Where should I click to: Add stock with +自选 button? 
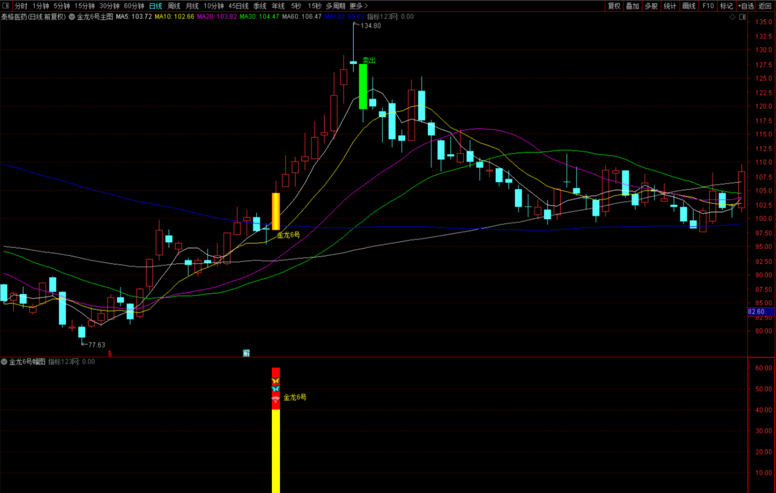pyautogui.click(x=746, y=6)
